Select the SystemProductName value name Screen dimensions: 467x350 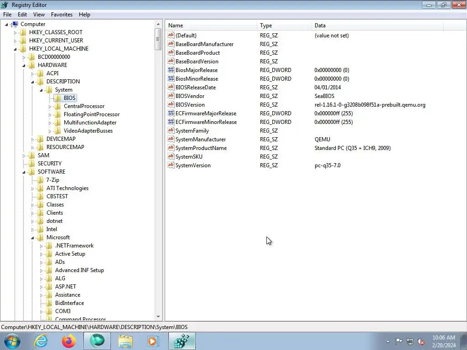pos(201,148)
